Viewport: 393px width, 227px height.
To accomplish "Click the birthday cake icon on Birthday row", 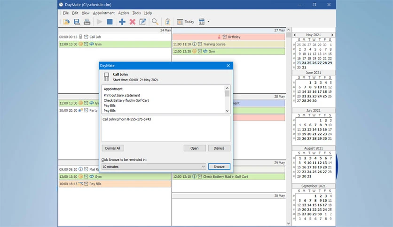I will [219, 37].
